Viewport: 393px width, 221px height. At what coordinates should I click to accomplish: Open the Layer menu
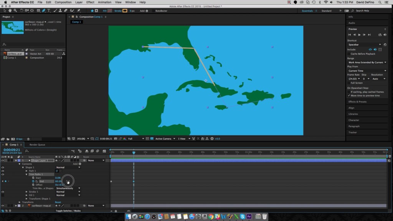(79, 2)
